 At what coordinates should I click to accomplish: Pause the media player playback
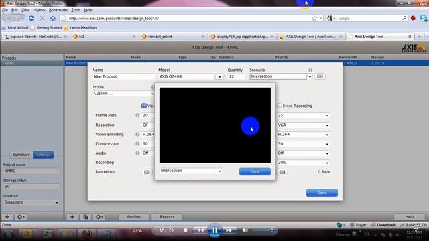tap(214, 230)
